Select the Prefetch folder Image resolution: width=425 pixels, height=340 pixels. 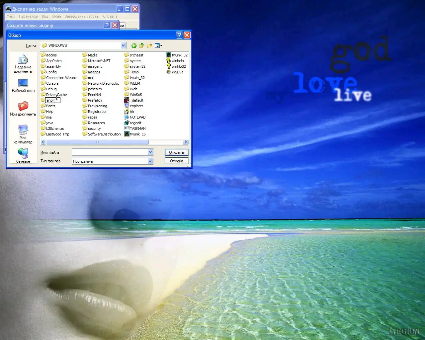92,100
